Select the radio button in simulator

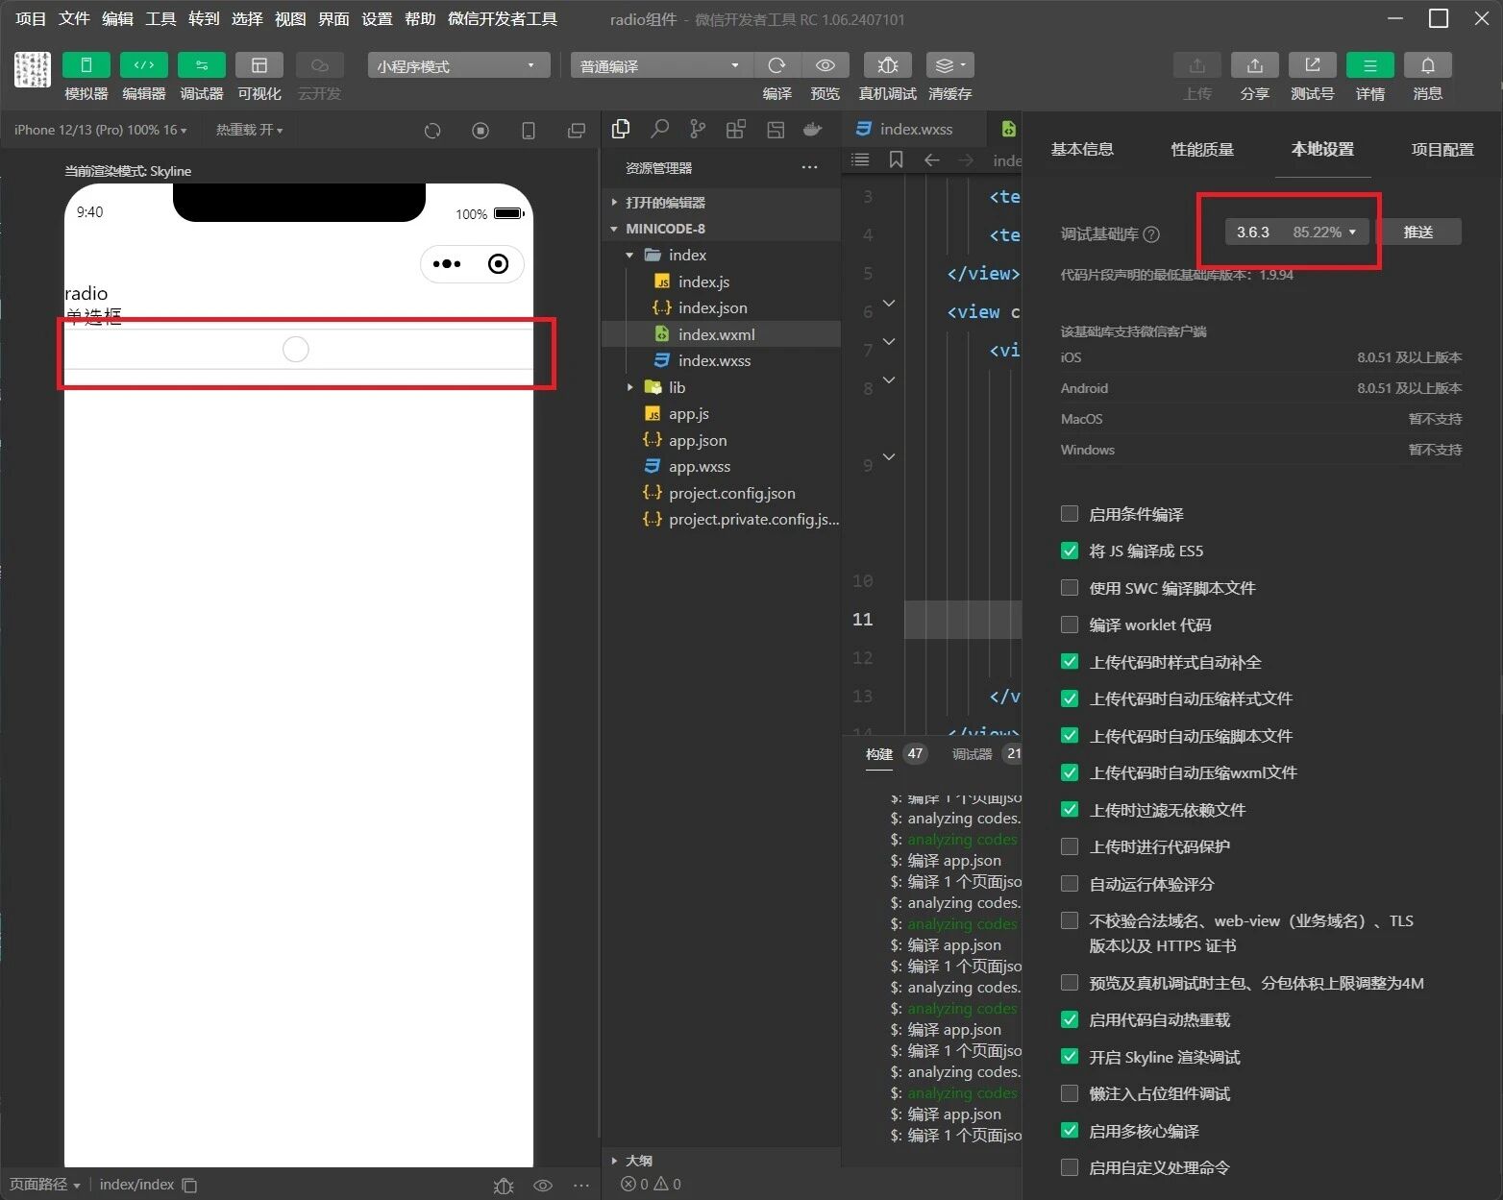pos(296,350)
